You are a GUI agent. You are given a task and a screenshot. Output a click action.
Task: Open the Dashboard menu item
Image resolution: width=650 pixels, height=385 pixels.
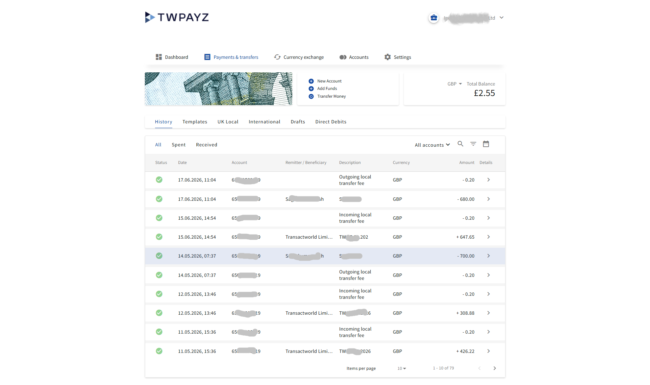click(172, 57)
